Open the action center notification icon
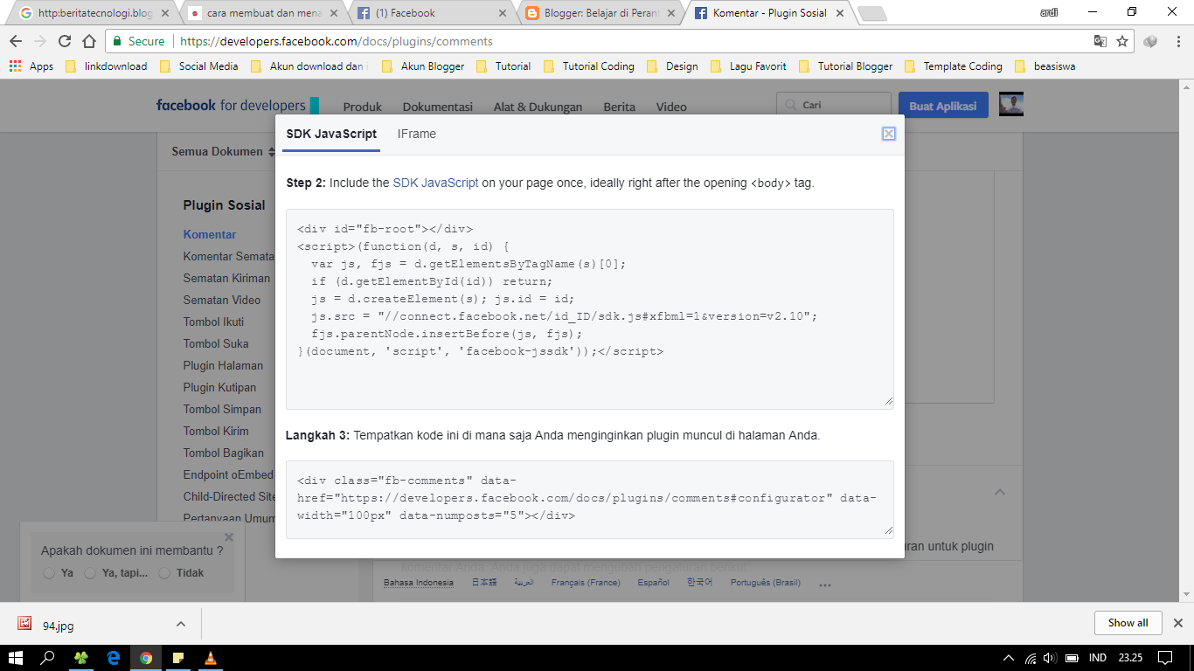 point(1164,658)
